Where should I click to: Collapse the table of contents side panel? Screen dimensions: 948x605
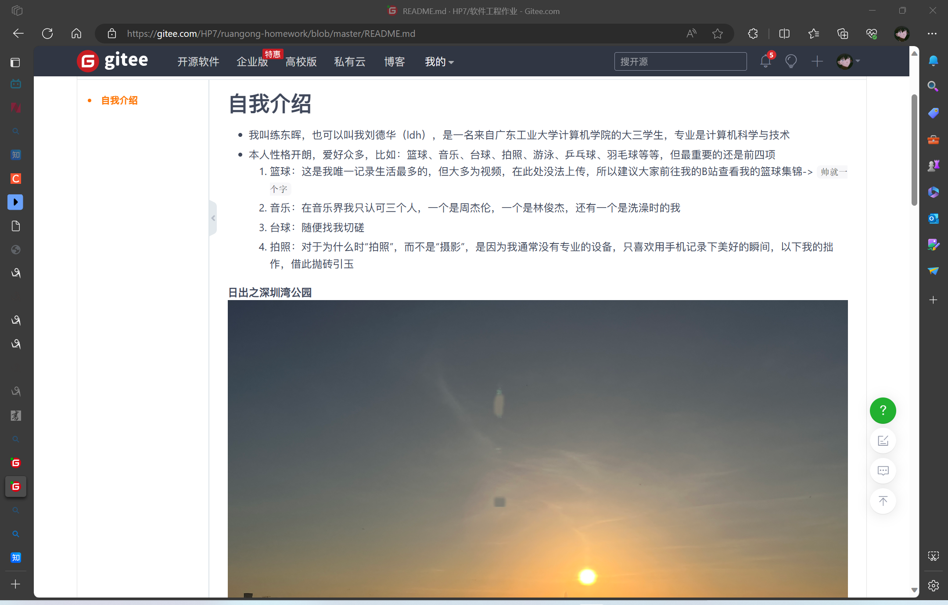[212, 218]
